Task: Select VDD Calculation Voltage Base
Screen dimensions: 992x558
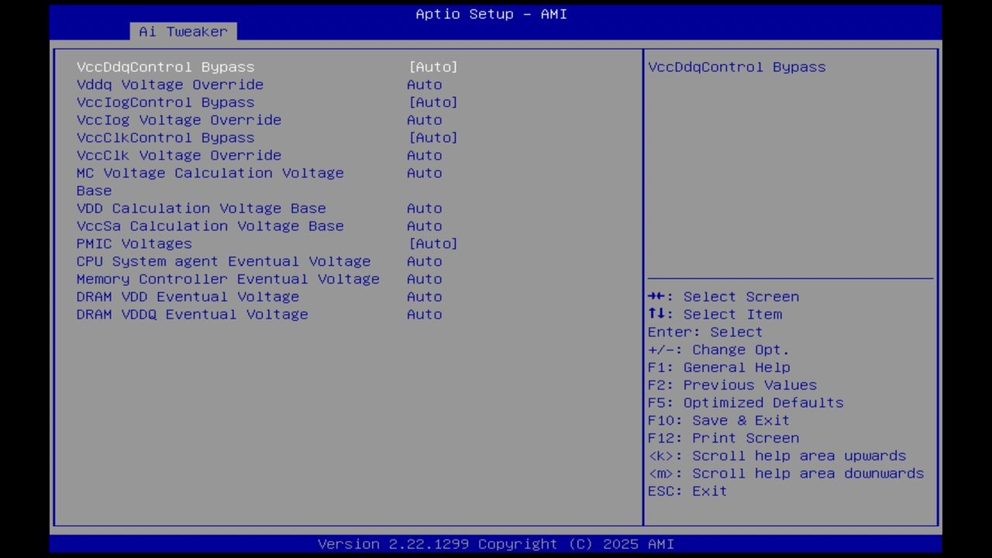Action: point(201,208)
